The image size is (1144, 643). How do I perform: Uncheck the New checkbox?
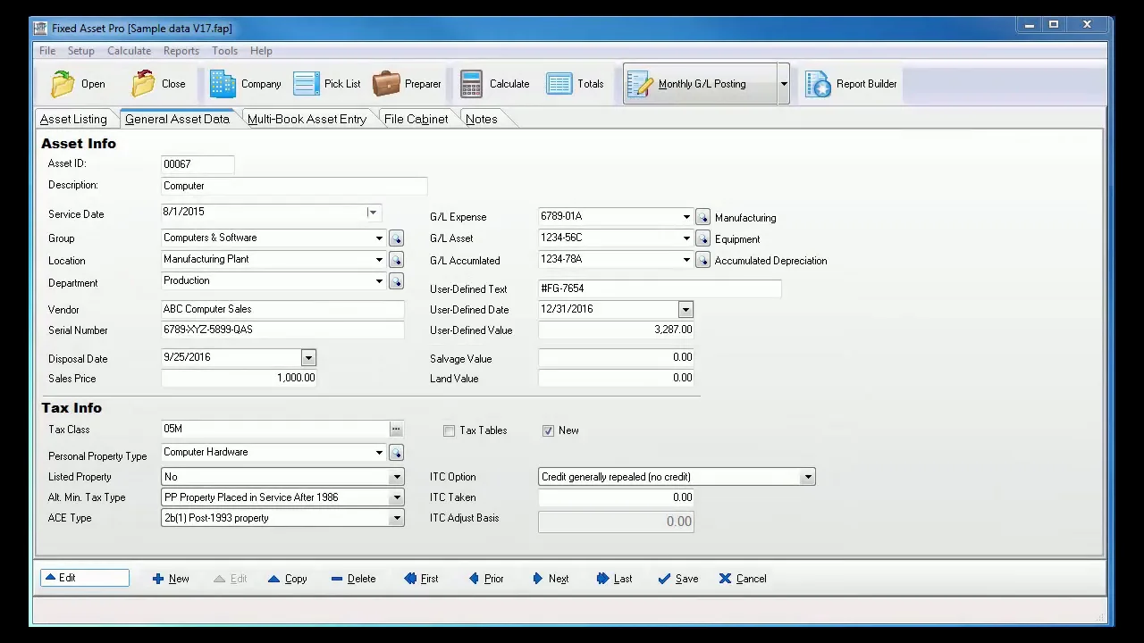point(548,430)
